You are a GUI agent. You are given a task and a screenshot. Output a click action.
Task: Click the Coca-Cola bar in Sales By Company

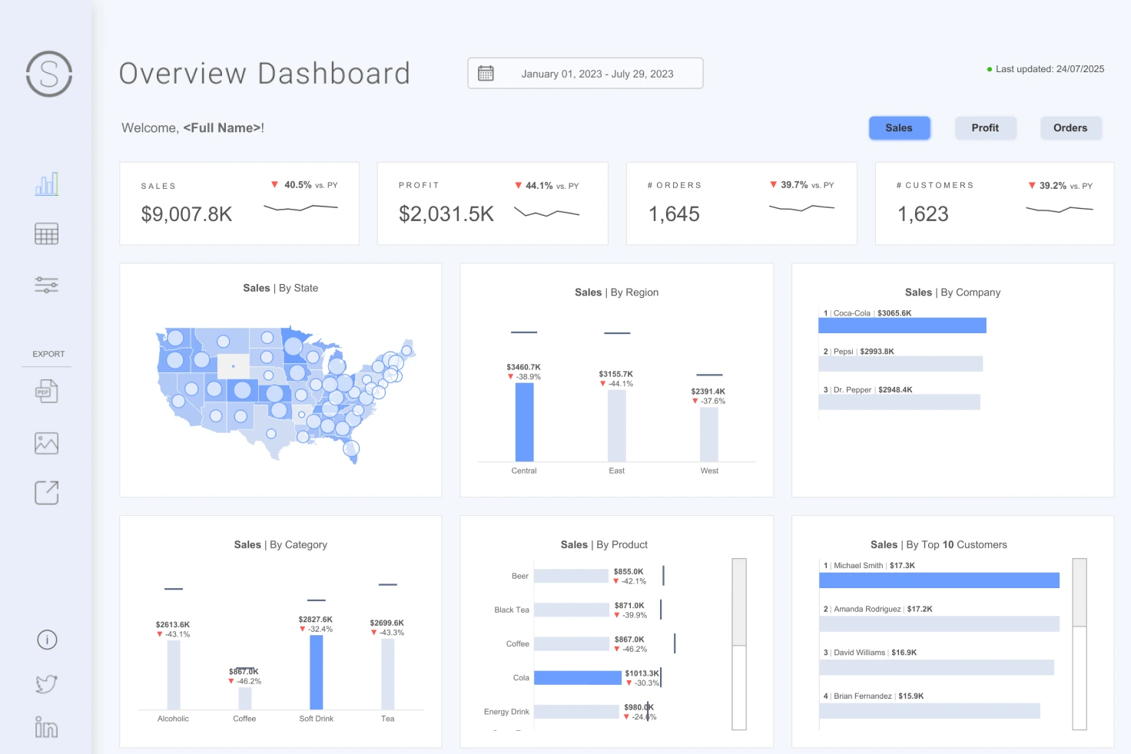(903, 325)
